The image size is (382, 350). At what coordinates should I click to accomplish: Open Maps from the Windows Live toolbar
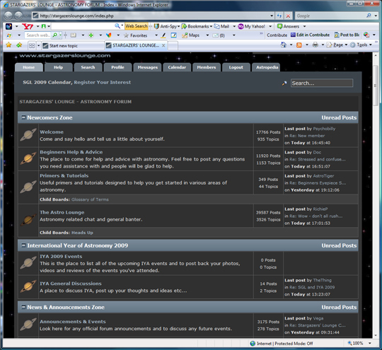(x=191, y=35)
